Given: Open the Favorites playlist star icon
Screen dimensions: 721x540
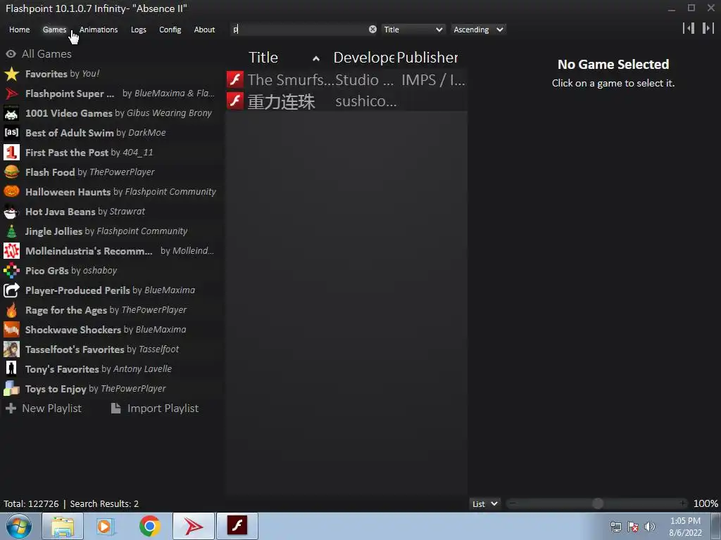Looking at the screenshot, I should 11,74.
